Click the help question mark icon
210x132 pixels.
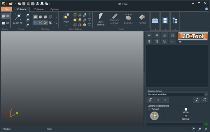point(207,9)
